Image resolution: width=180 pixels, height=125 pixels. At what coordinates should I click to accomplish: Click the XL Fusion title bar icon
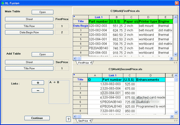tap(3, 3)
